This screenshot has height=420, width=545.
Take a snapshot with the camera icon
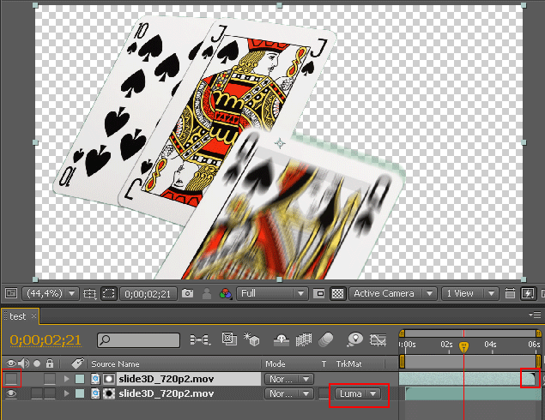[187, 294]
